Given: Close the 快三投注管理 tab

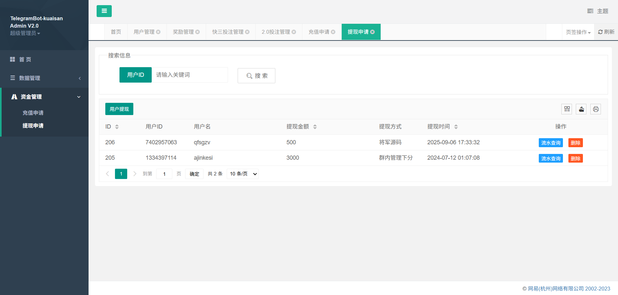Looking at the screenshot, I should pos(247,32).
